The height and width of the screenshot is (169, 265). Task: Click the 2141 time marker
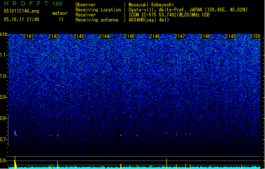28,36
